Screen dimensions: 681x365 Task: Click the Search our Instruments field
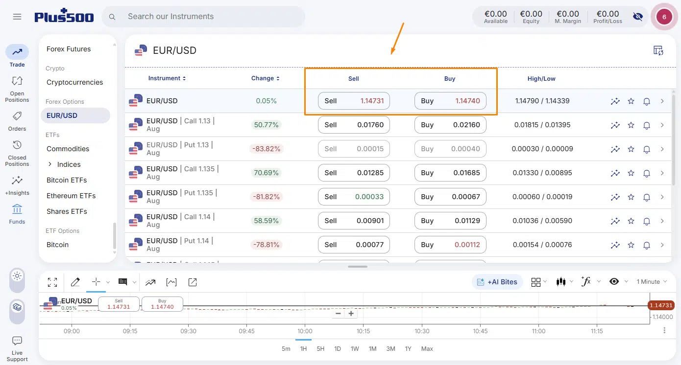pyautogui.click(x=203, y=17)
